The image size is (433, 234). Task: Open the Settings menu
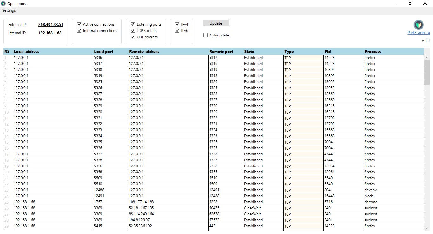click(9, 10)
